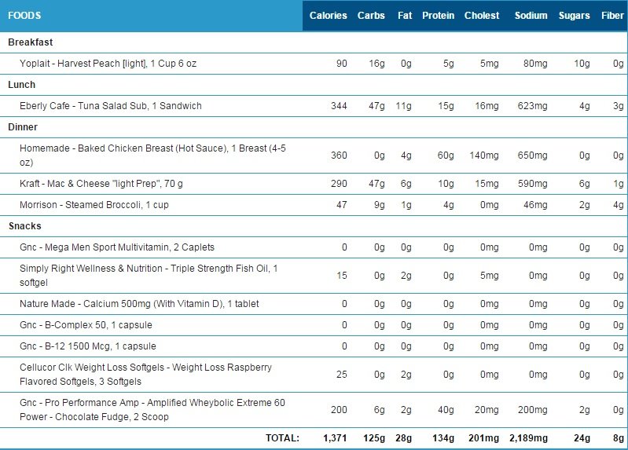Click the Carbs column header

[371, 16]
